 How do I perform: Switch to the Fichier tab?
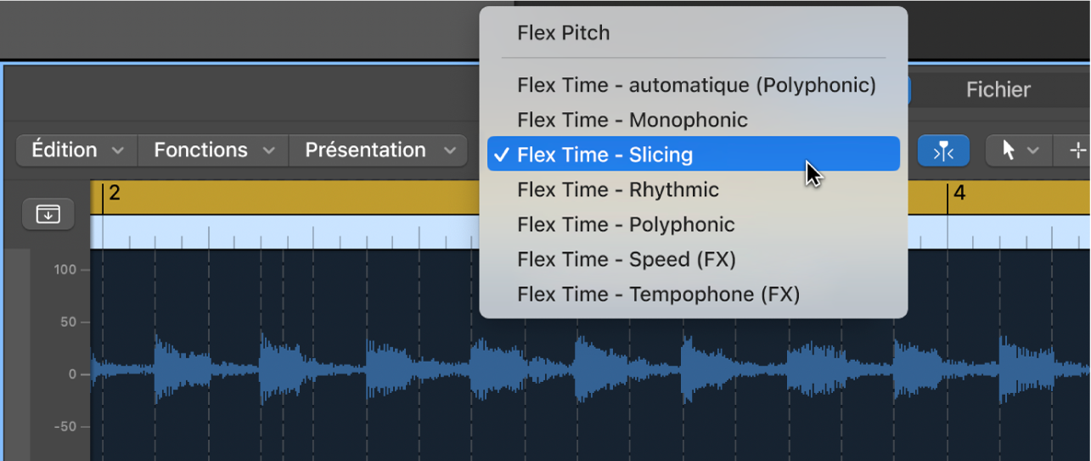998,90
